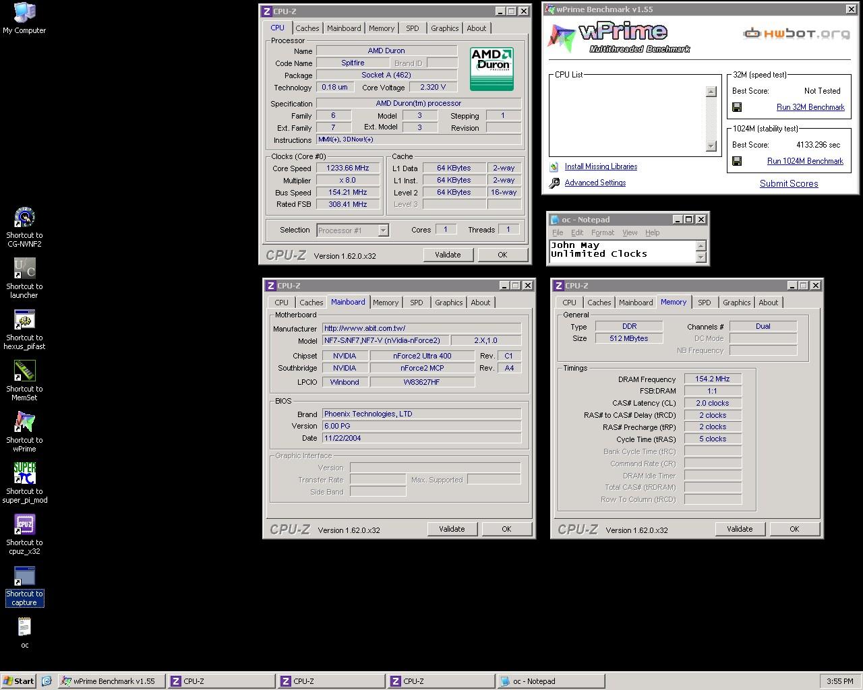
Task: Select the oc - Notepad taskbar button
Action: [551, 681]
